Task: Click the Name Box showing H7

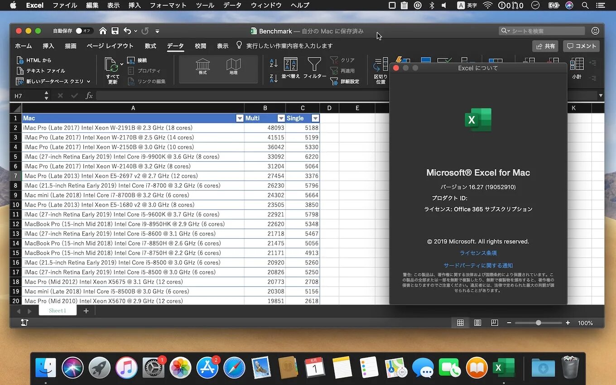Action: tap(26, 96)
